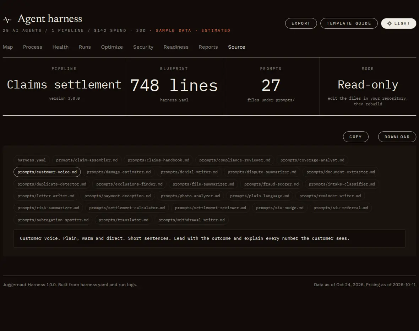
Task: Switch to the Optimize tab
Action: click(x=112, y=47)
